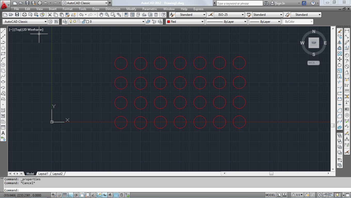Toggle Quick Properties in status bar
Viewport: 351px width, 198px height.
122,195
